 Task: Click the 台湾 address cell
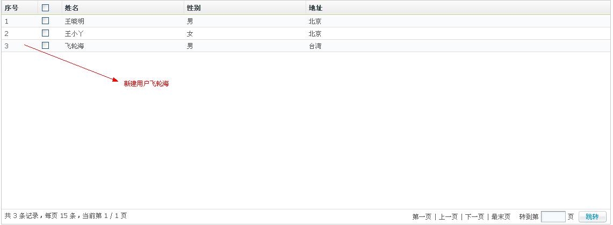point(315,46)
